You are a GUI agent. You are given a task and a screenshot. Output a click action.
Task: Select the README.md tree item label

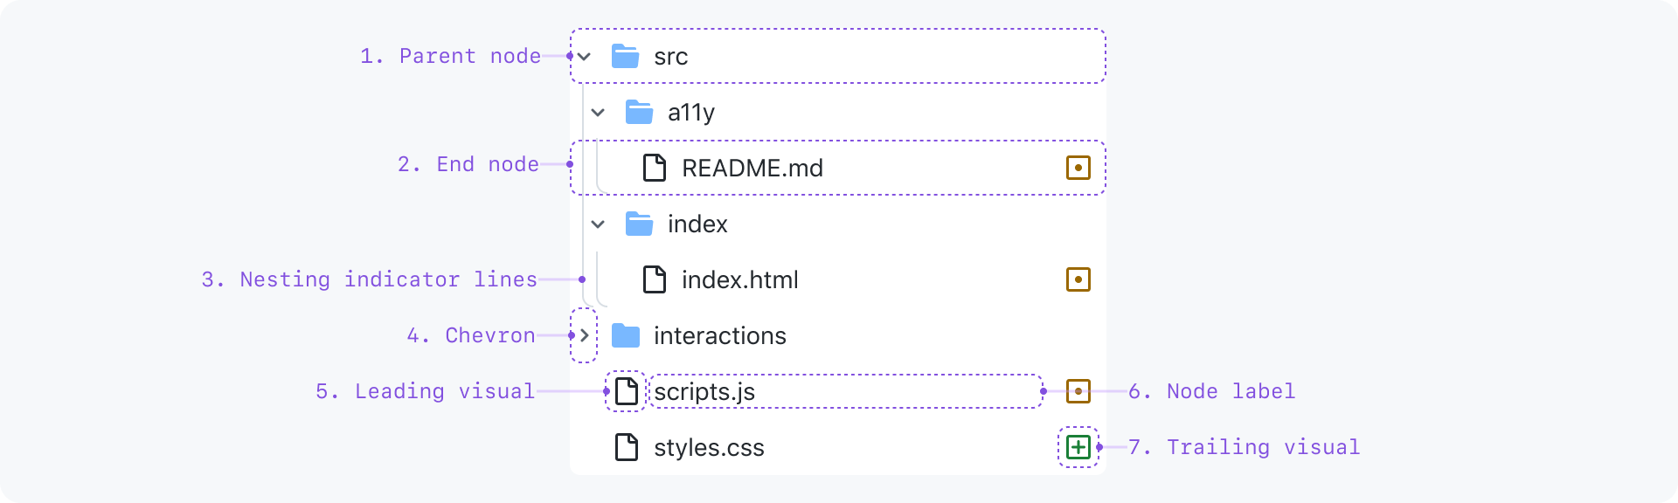coord(752,168)
